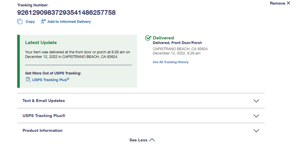Image resolution: width=307 pixels, height=144 pixels.
Task: Click the USPS Tracking Plus magnifier icon
Action: [x=28, y=80]
